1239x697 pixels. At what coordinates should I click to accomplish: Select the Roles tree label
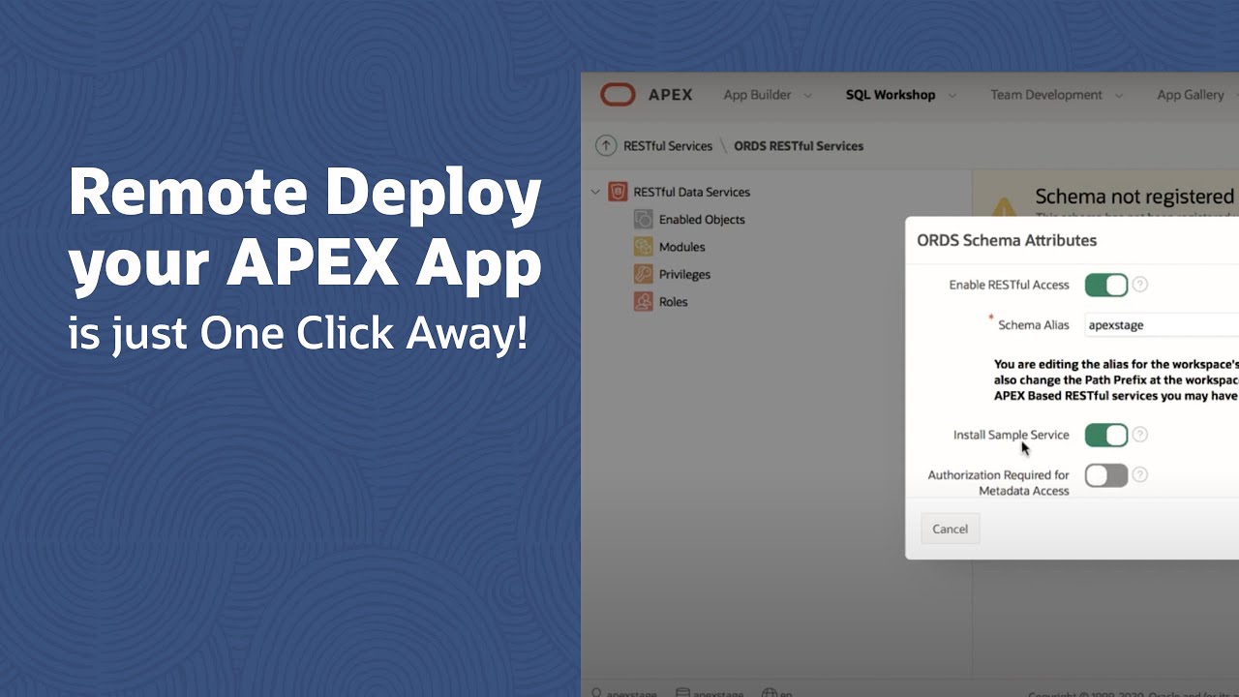(673, 302)
